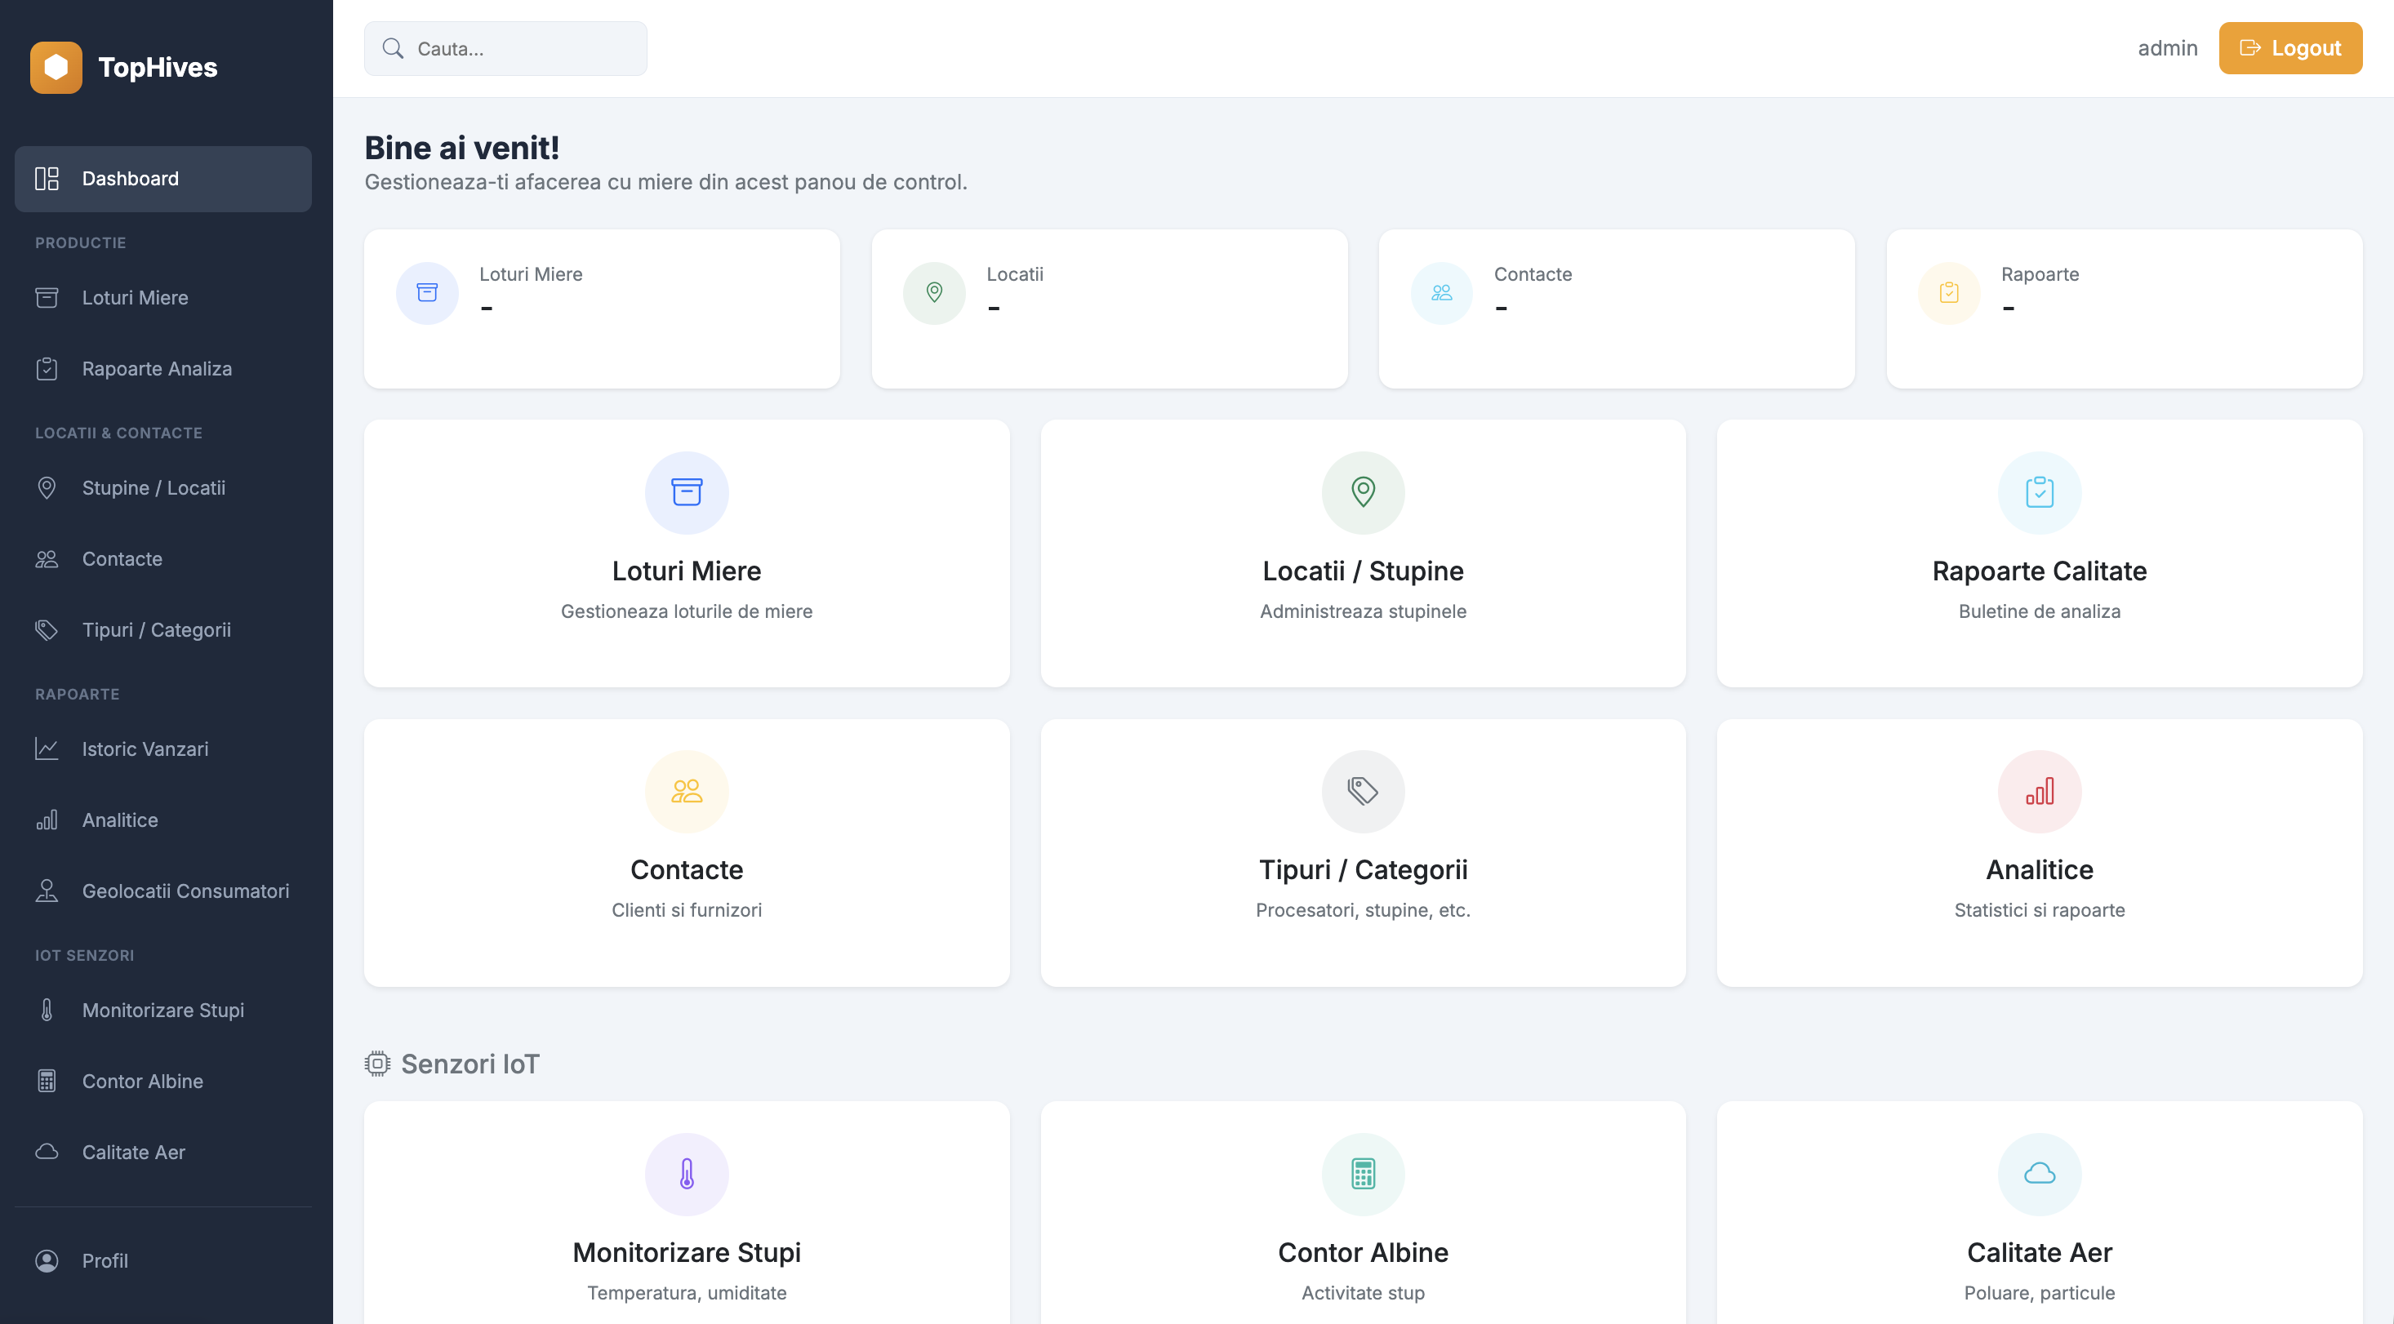Screen dimensions: 2394x1324
Task: Click the Analitice bar-chart icon in sidebar
Action: click(x=47, y=820)
